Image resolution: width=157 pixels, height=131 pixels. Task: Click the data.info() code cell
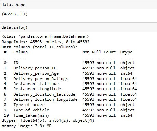pyautogui.click(x=78, y=27)
